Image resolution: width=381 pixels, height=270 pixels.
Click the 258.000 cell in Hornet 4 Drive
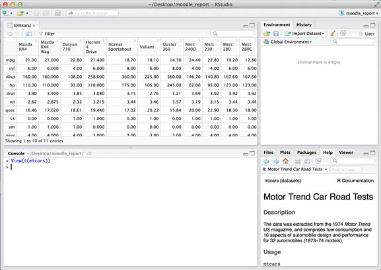[x=95, y=77]
